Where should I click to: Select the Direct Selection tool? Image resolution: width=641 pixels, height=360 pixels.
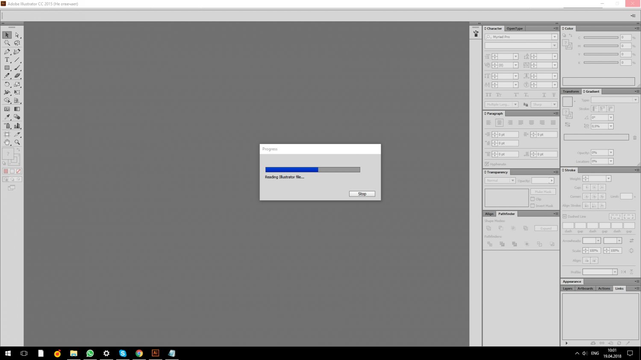click(x=17, y=35)
